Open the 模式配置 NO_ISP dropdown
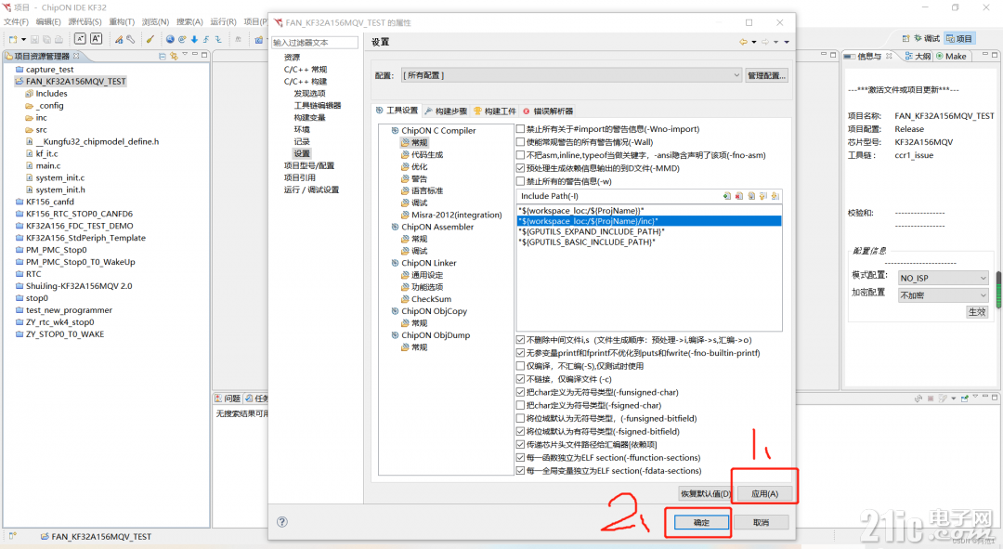Image resolution: width=1003 pixels, height=549 pixels. click(944, 279)
